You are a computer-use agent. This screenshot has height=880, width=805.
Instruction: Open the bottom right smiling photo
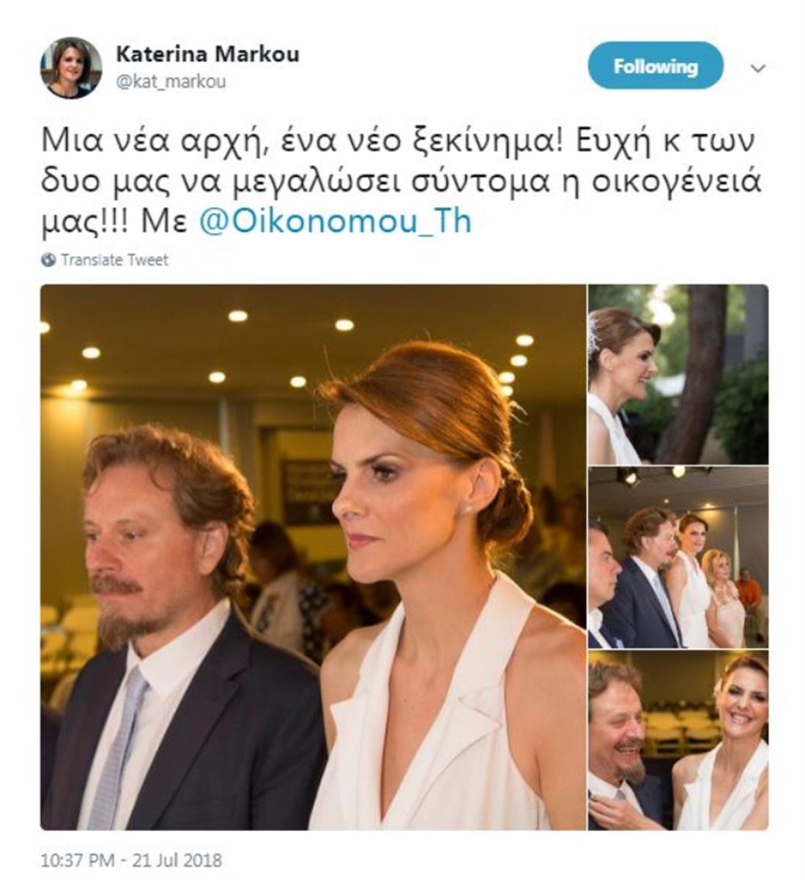[678, 740]
